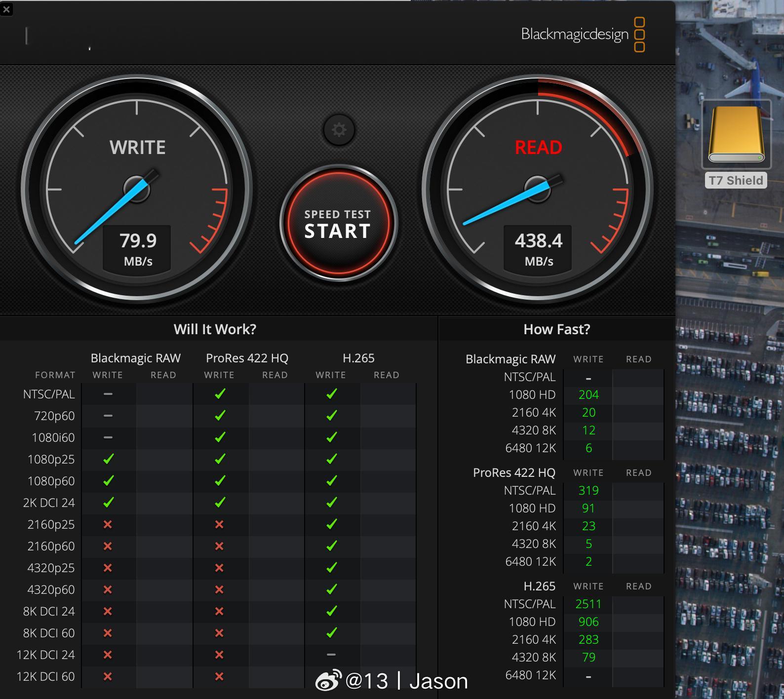Click the 1080p25 format row label
Screen dimensions: 784x699
[51, 459]
